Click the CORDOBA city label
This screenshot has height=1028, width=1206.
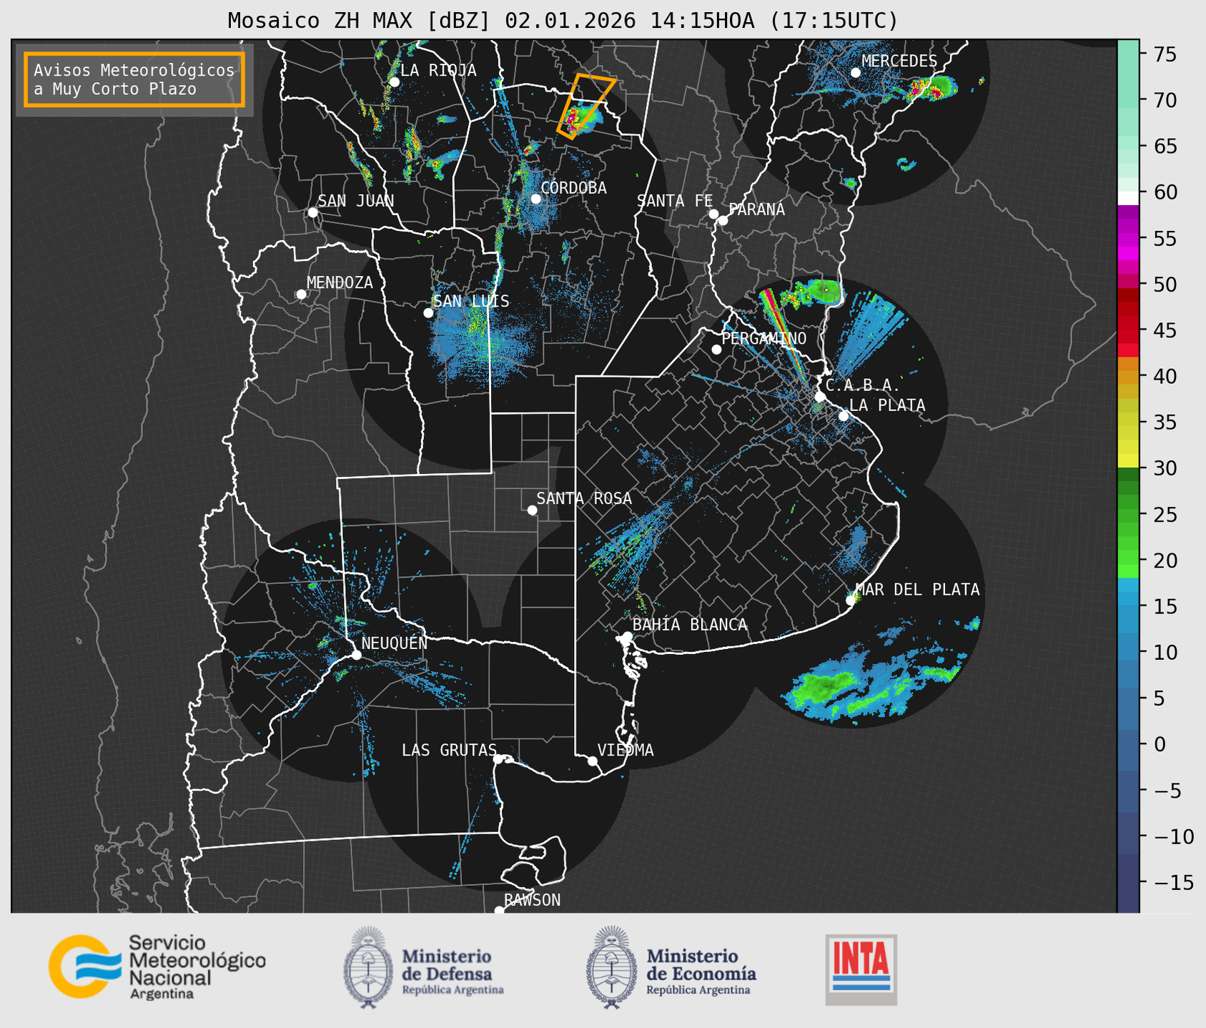573,188
